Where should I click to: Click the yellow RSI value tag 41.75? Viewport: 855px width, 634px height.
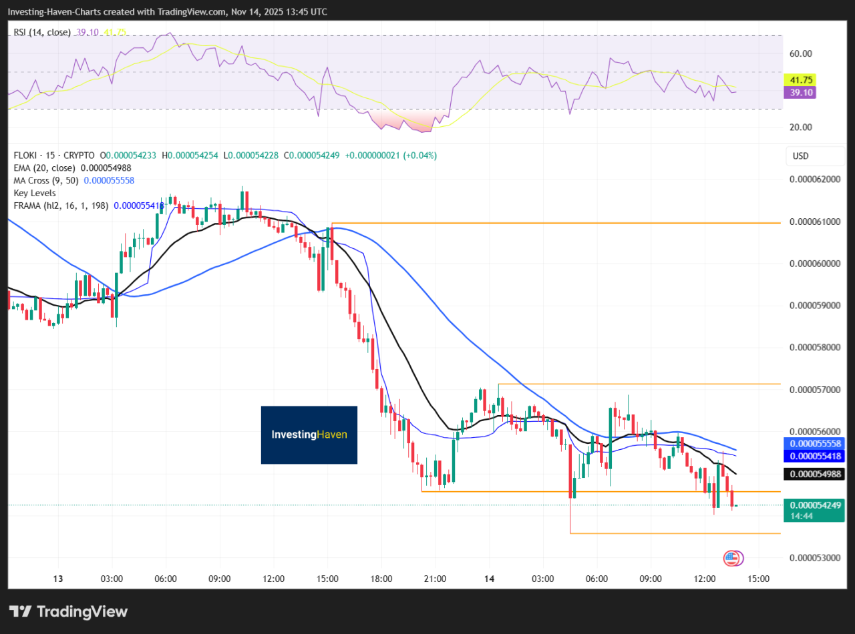click(x=800, y=79)
